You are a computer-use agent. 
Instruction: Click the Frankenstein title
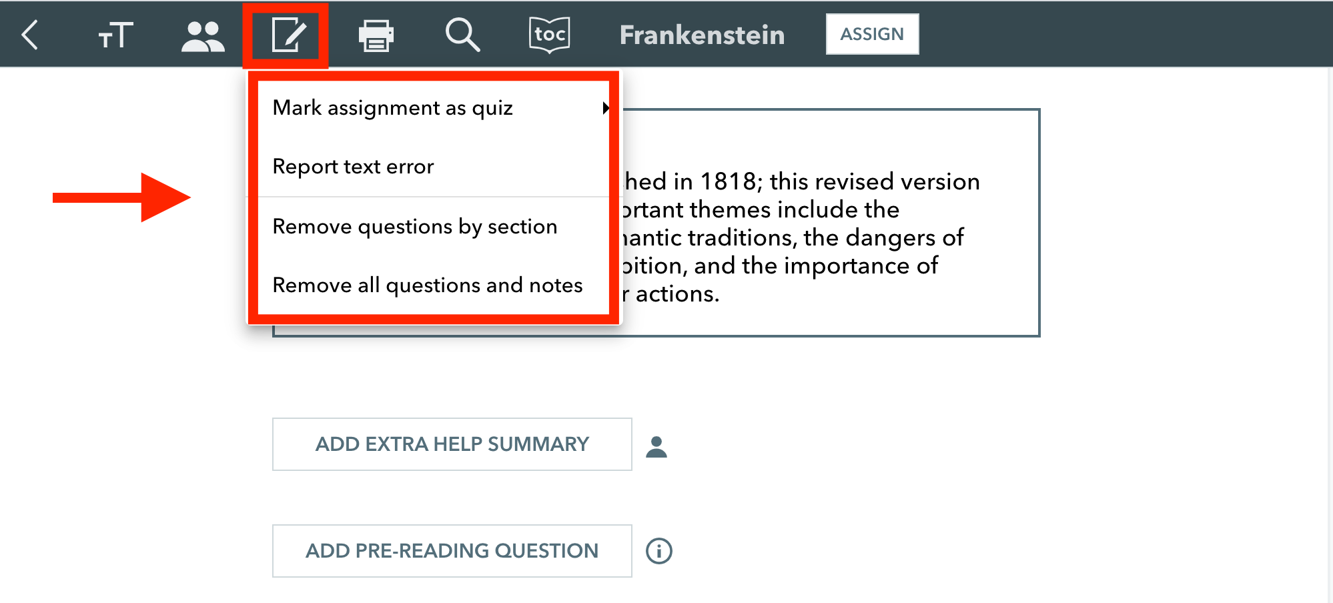702,35
